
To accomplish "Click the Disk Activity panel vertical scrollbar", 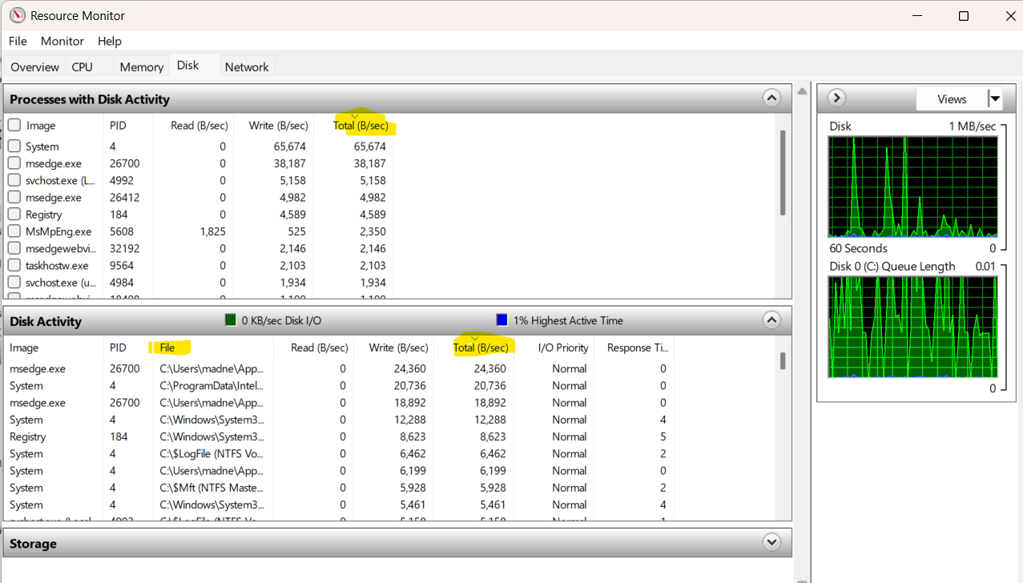I will 783,362.
